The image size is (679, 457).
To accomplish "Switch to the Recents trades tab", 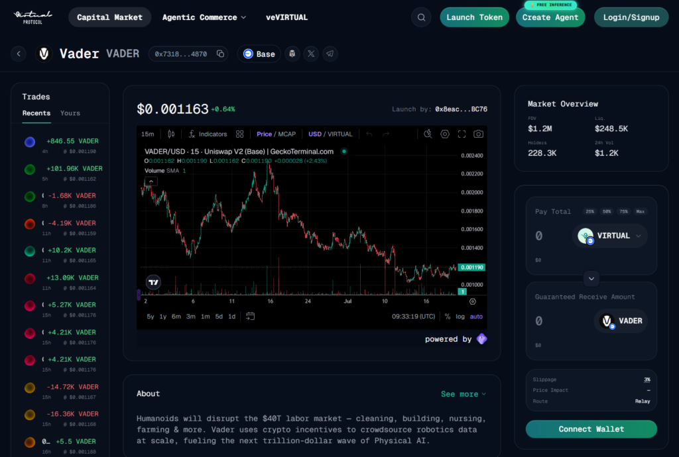I will click(36, 113).
